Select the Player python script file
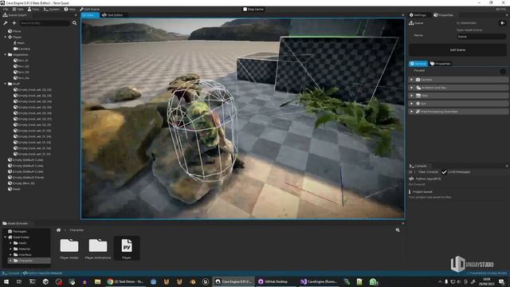Viewport: 510px width, 287px height. (x=127, y=248)
